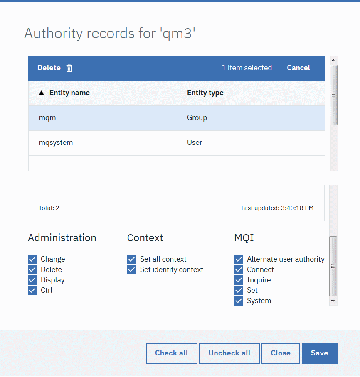Image resolution: width=360 pixels, height=377 pixels.
Task: Toggle the Connect MQI checkbox
Action: [x=239, y=269]
